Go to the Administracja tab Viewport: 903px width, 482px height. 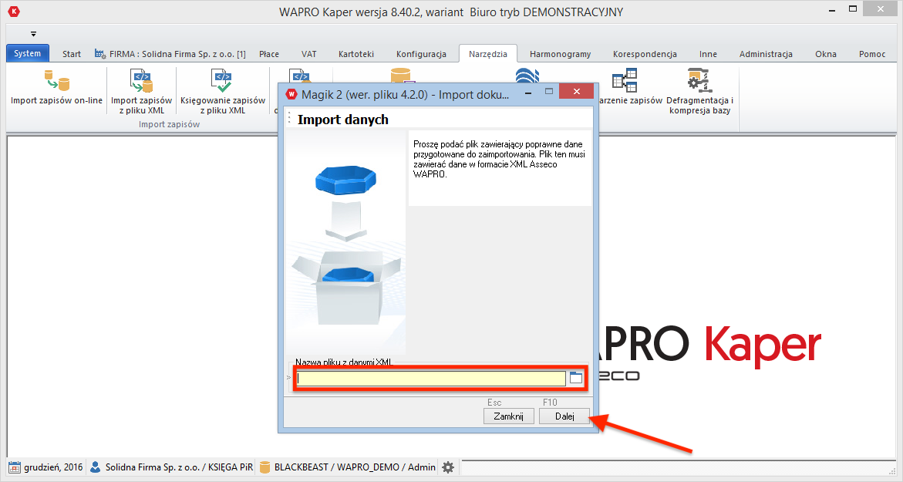point(765,54)
